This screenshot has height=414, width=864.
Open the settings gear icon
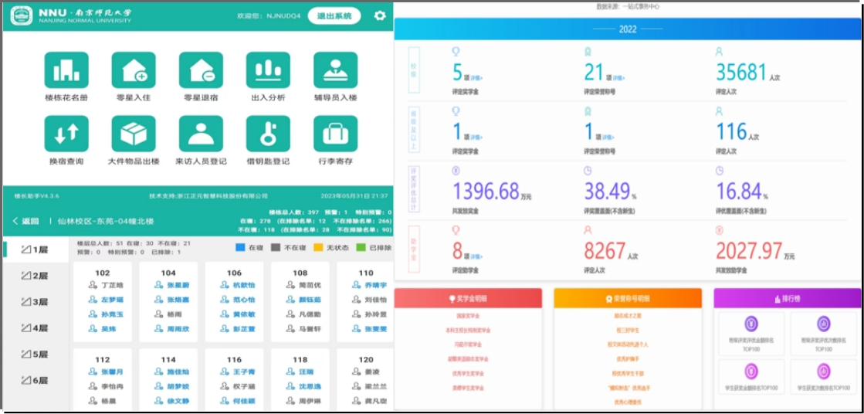pos(379,16)
